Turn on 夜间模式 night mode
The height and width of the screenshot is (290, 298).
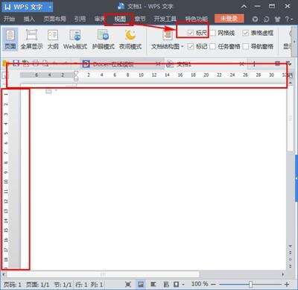[130, 40]
